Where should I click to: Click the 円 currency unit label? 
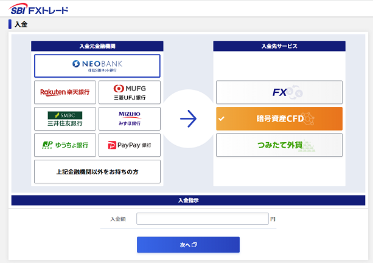click(x=273, y=219)
